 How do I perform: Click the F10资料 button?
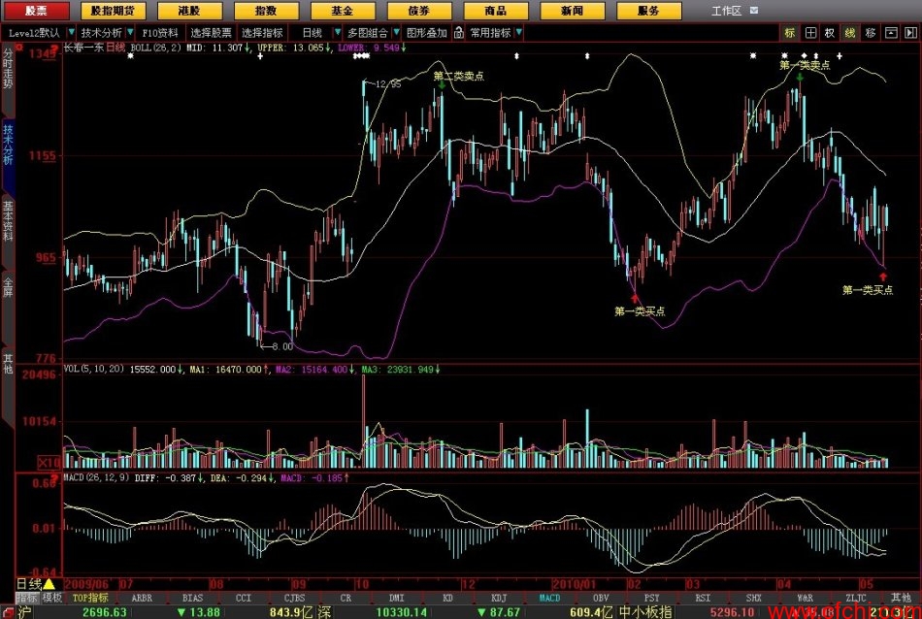tap(160, 33)
